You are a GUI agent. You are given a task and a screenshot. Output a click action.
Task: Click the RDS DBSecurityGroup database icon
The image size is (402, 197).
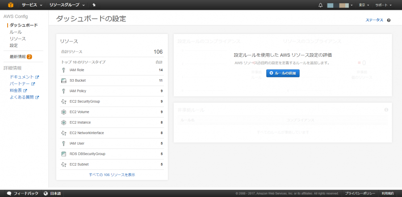63,154
